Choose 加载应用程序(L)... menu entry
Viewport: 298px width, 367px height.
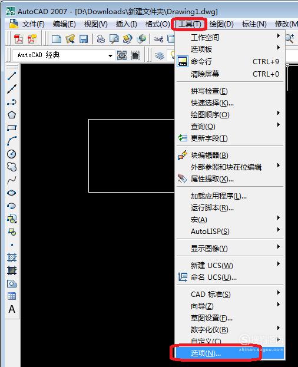pos(230,196)
